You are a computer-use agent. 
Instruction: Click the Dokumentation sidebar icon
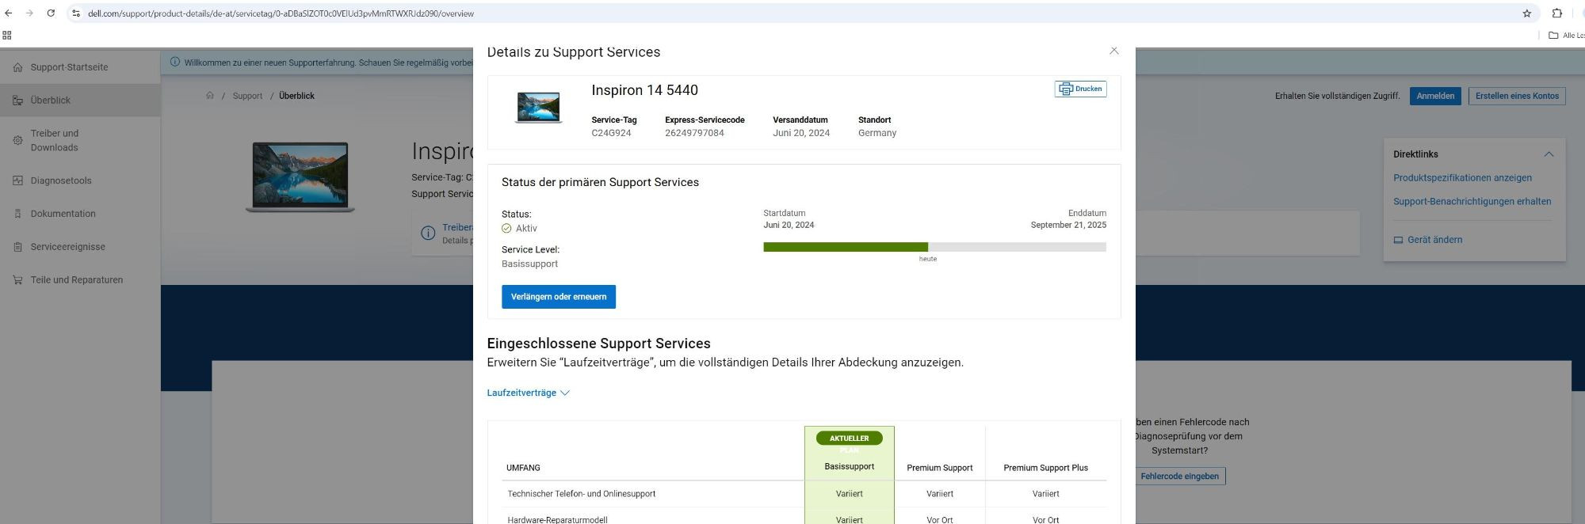(x=17, y=214)
